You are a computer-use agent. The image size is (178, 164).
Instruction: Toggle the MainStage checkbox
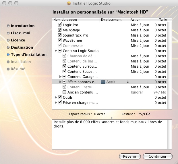(60, 30)
